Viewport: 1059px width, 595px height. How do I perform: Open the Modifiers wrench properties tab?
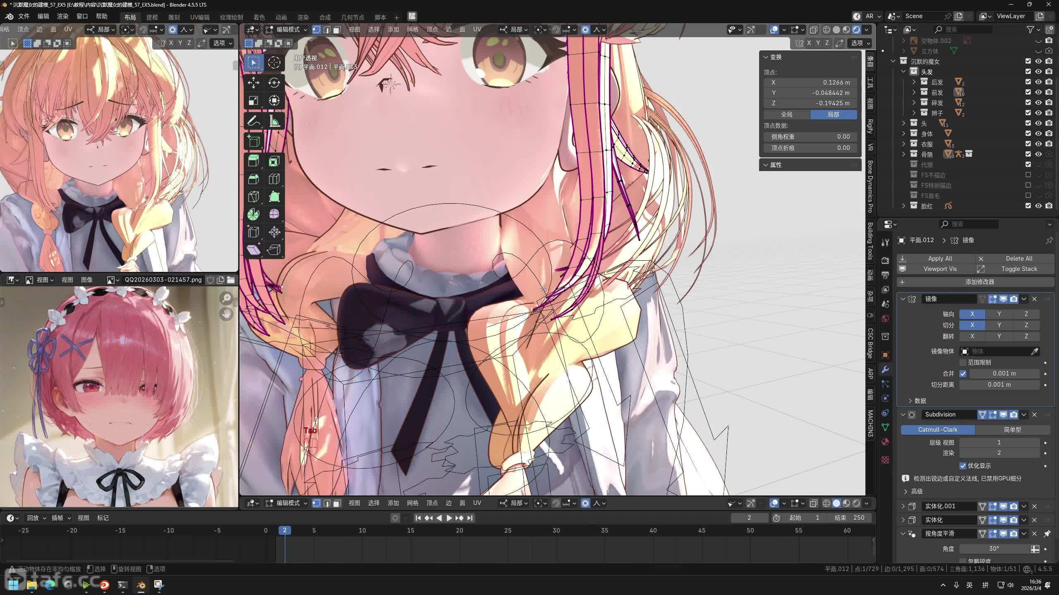pyautogui.click(x=885, y=369)
